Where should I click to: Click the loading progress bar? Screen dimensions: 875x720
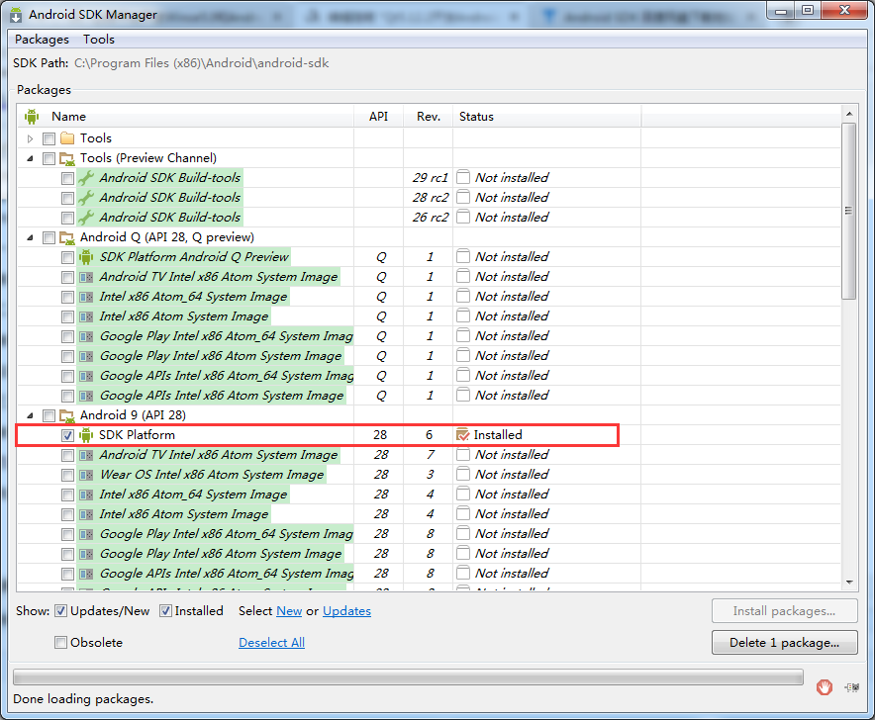[408, 677]
